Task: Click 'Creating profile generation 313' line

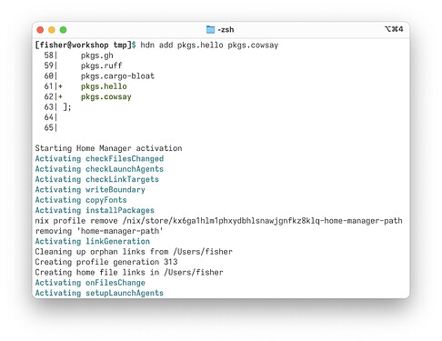Action: click(x=106, y=262)
